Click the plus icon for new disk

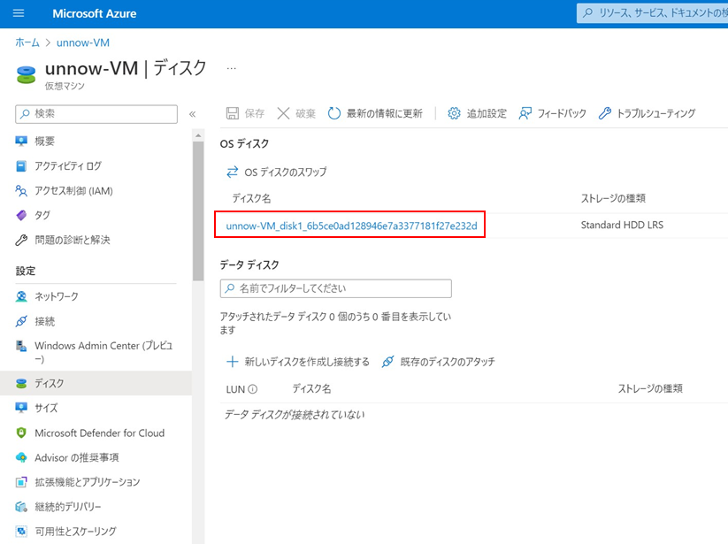[x=232, y=362]
